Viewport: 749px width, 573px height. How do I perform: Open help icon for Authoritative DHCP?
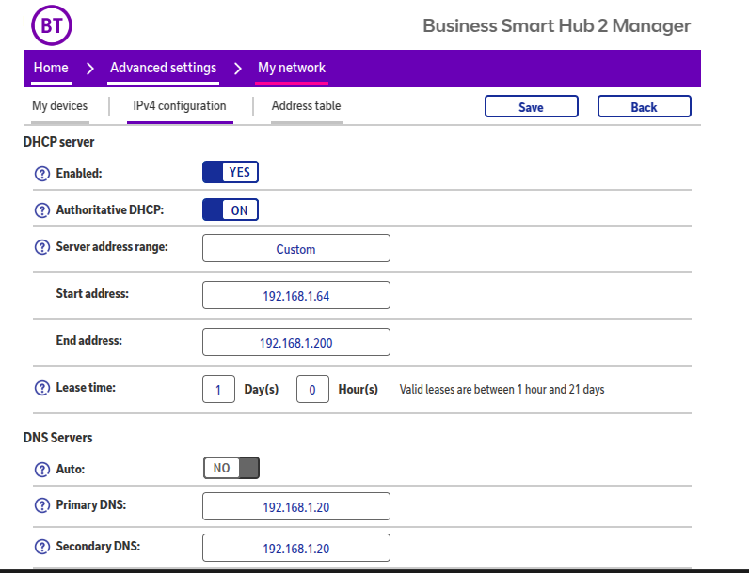pyautogui.click(x=42, y=210)
